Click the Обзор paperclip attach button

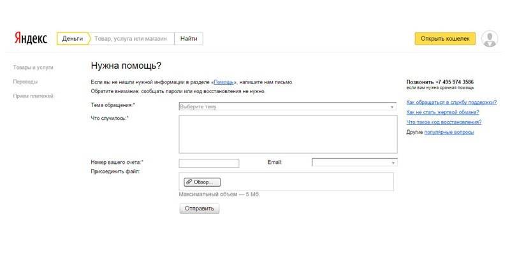click(x=202, y=182)
